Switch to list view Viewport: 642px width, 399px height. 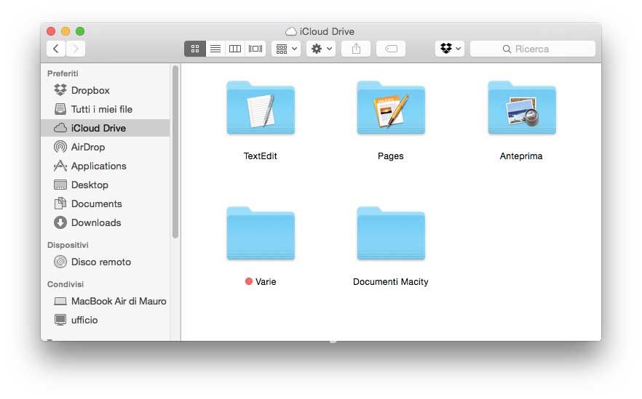tap(215, 49)
